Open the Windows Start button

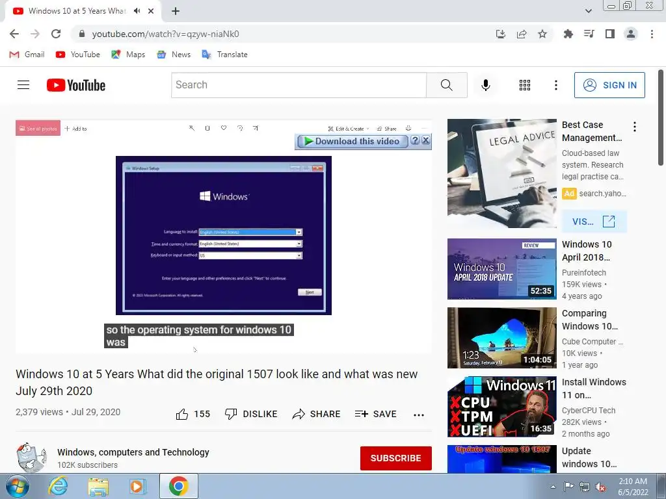coord(18,486)
